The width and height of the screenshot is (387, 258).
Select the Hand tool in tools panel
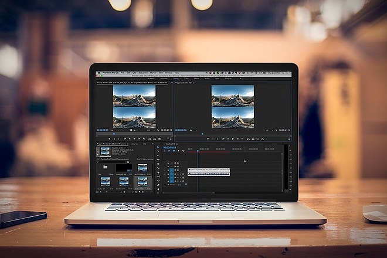click(x=158, y=189)
